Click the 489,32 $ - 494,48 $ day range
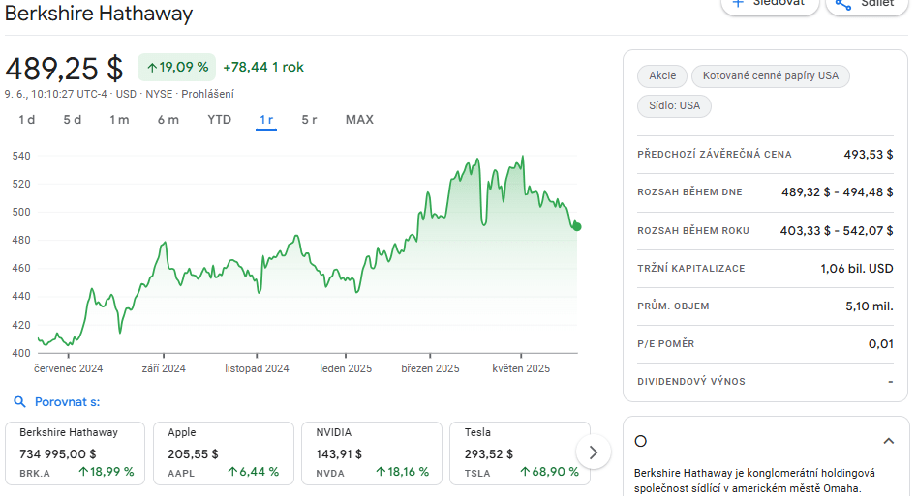This screenshot has height=496, width=917. tap(837, 192)
